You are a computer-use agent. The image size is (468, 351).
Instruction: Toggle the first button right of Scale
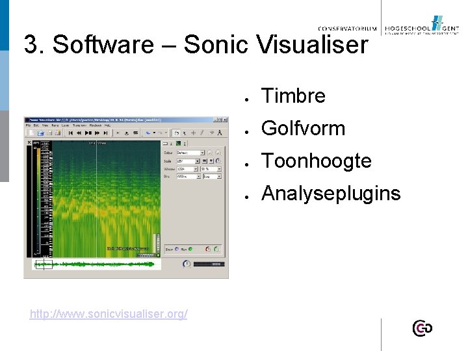[x=205, y=161]
